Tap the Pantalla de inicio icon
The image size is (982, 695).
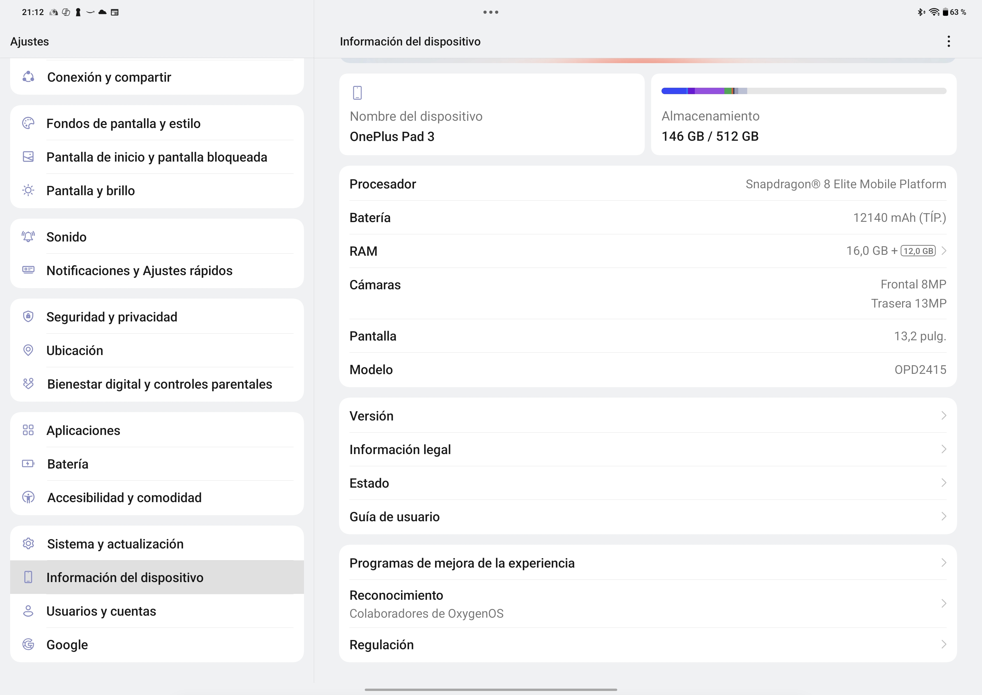pyautogui.click(x=28, y=157)
